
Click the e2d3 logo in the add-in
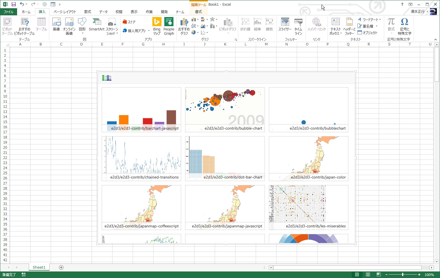point(107,78)
